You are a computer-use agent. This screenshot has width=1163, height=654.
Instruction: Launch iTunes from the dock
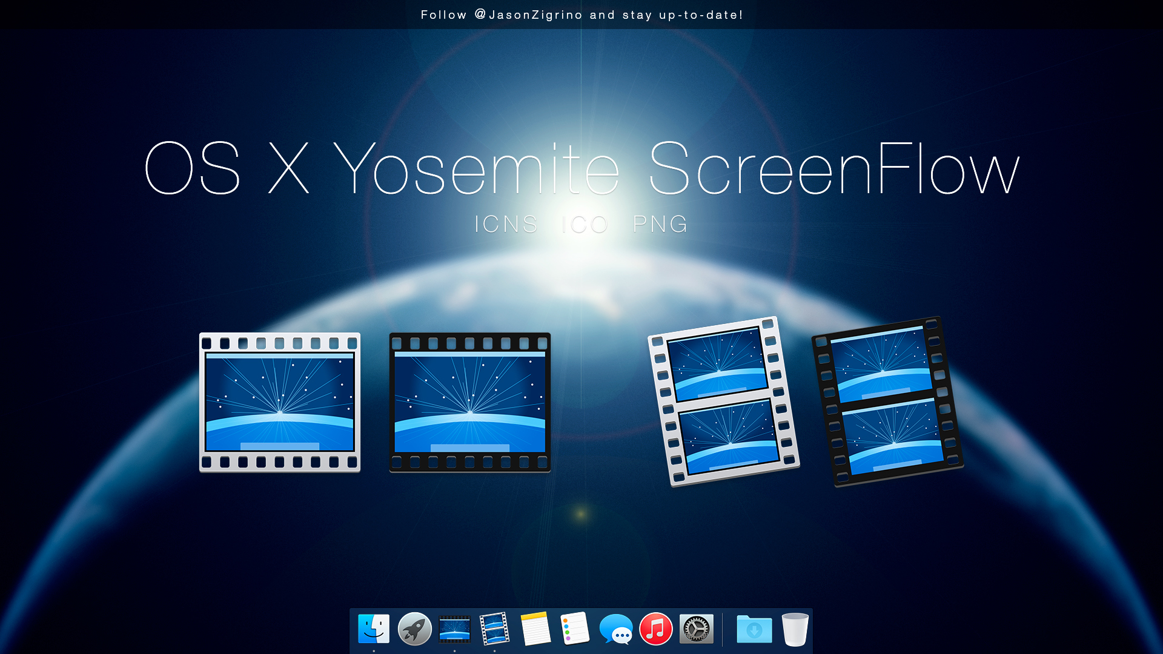[655, 630]
